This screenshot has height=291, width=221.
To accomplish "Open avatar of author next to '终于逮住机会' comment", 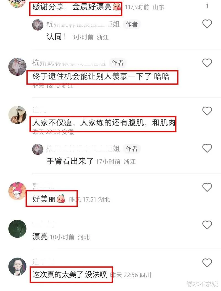I will click(17, 66).
